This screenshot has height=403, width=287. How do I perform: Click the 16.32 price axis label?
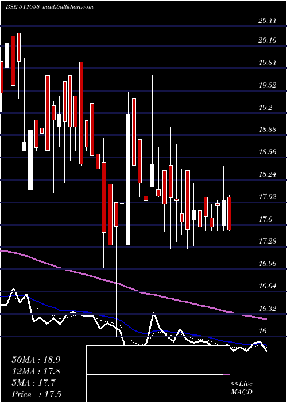267,308
